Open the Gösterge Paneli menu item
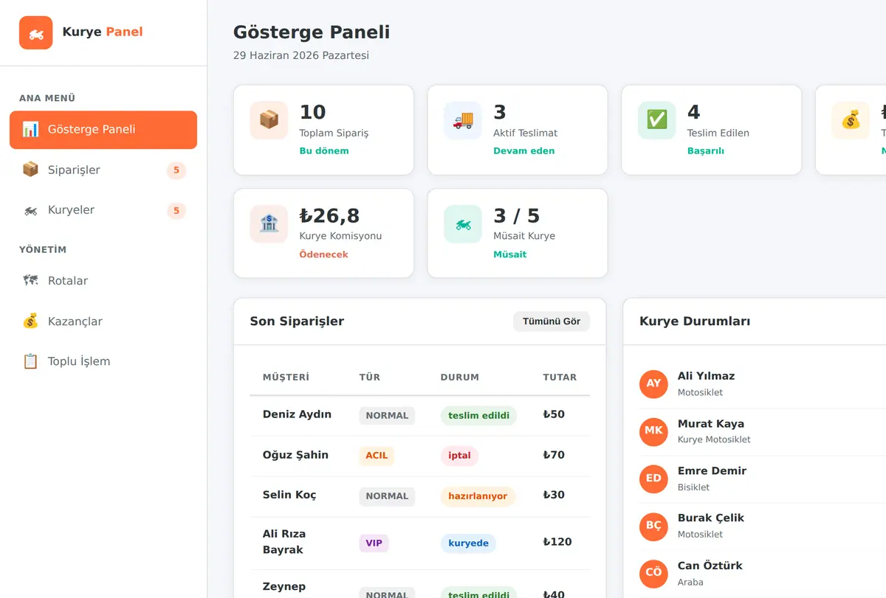Screen dimensions: 886x598 [x=103, y=130]
